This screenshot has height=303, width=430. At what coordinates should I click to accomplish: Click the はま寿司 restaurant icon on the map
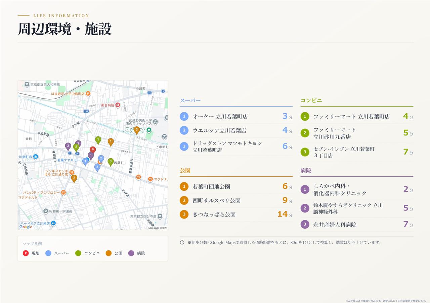[x=88, y=94]
